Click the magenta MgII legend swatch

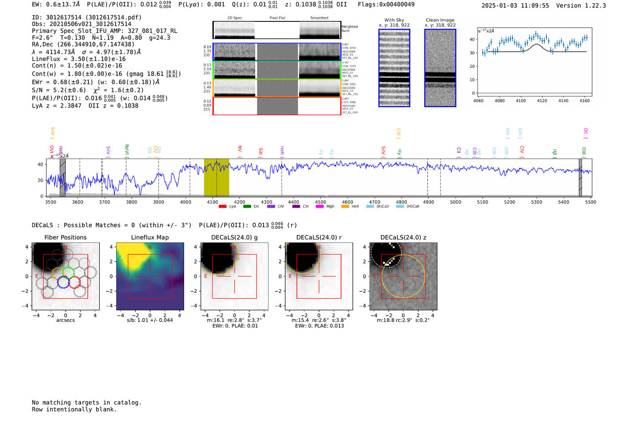320,206
